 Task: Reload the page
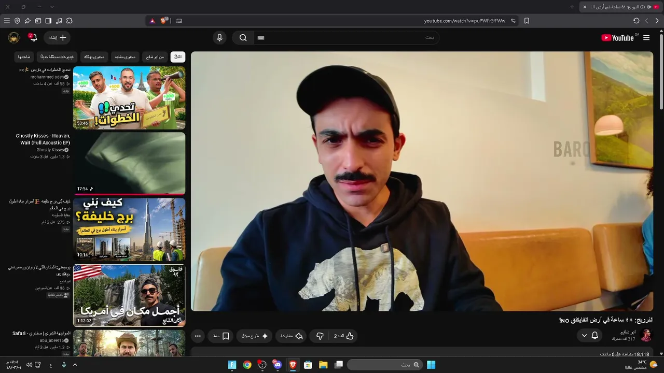tap(637, 21)
